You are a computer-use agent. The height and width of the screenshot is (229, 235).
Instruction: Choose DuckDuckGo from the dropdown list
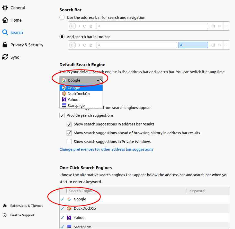[81, 94]
